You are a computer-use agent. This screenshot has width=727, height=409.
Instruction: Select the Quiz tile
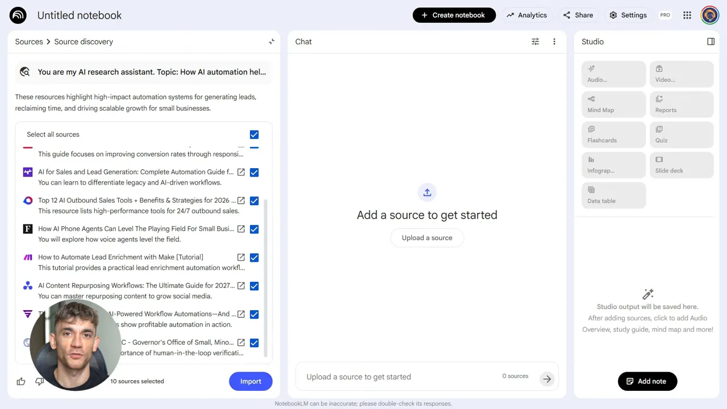pos(682,135)
